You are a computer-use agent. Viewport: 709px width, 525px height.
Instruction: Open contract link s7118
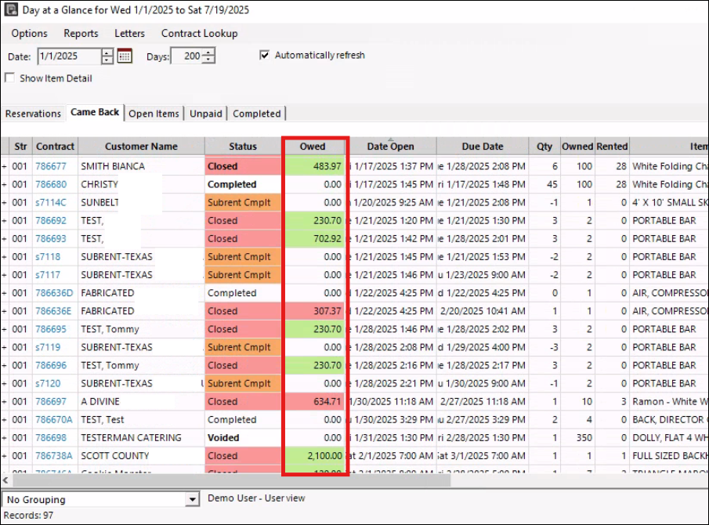[47, 257]
